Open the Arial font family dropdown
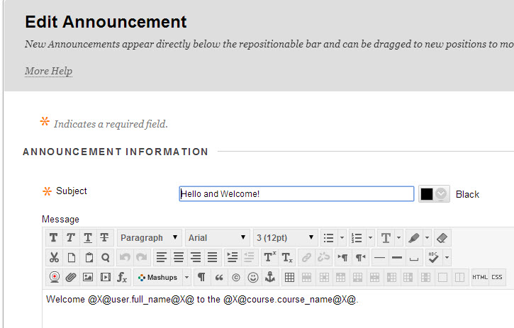This screenshot has width=514, height=328. [x=218, y=238]
